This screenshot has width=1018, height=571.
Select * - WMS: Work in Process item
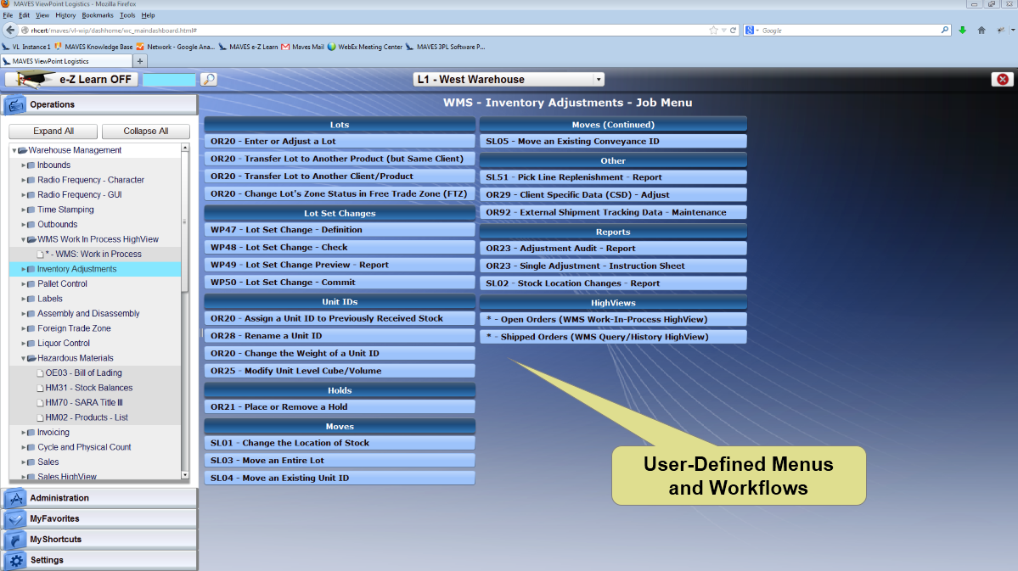(x=93, y=255)
